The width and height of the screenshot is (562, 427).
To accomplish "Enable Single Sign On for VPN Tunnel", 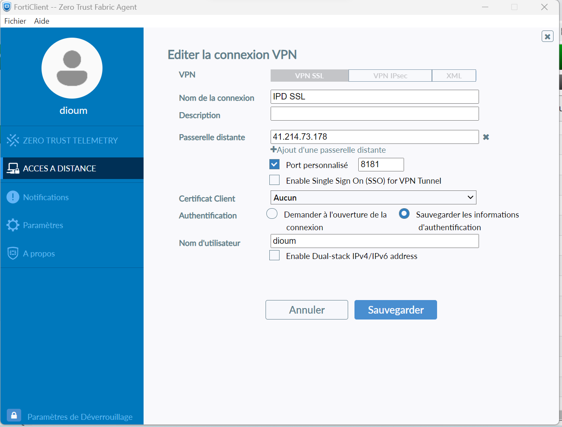I will [x=274, y=180].
